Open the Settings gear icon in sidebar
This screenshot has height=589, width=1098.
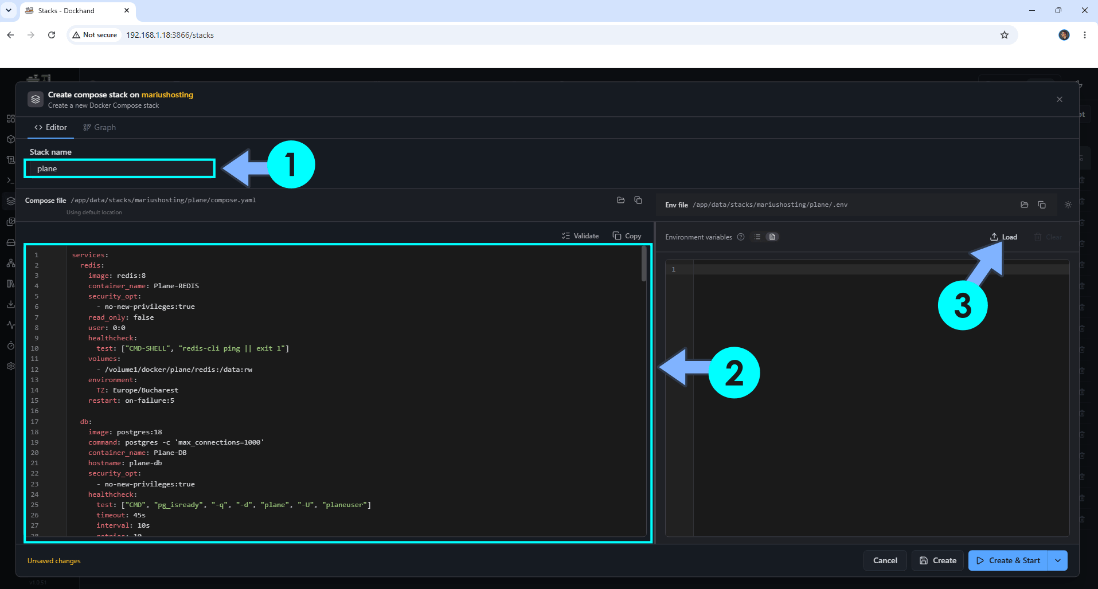(x=10, y=366)
